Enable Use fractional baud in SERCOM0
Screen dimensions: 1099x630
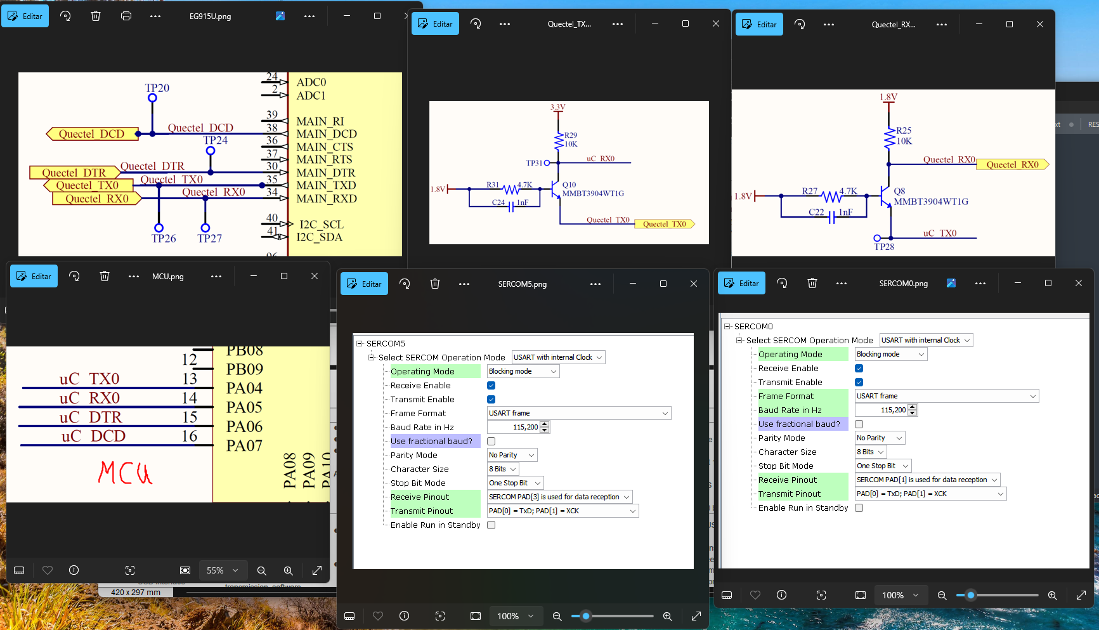coord(859,424)
